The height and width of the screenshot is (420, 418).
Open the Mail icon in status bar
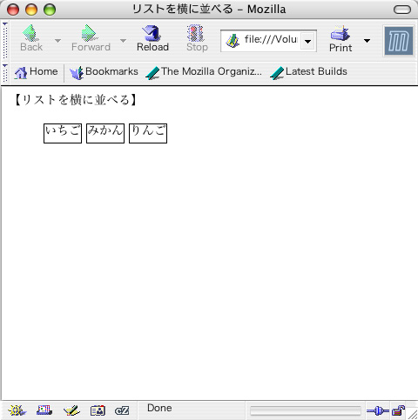pyautogui.click(x=44, y=410)
